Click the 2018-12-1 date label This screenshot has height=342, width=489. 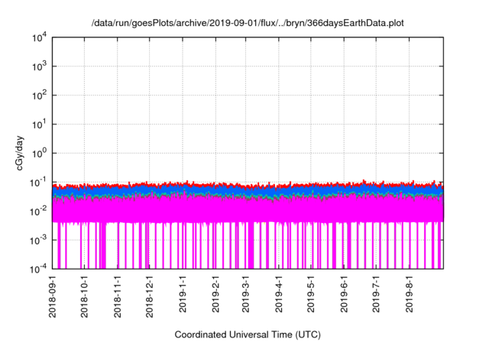tap(150, 296)
